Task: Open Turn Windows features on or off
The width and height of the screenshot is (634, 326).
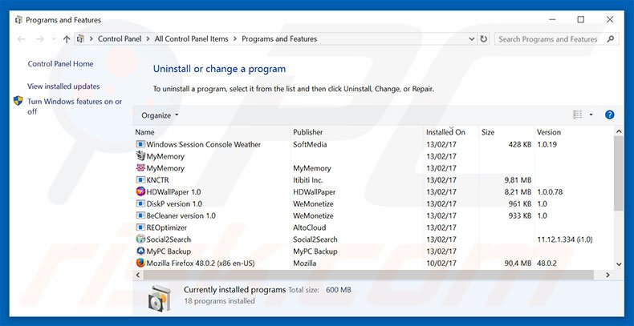Action: coord(75,107)
